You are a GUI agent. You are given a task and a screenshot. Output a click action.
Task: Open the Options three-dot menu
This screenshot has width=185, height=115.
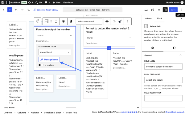pyautogui.click(x=181, y=10)
